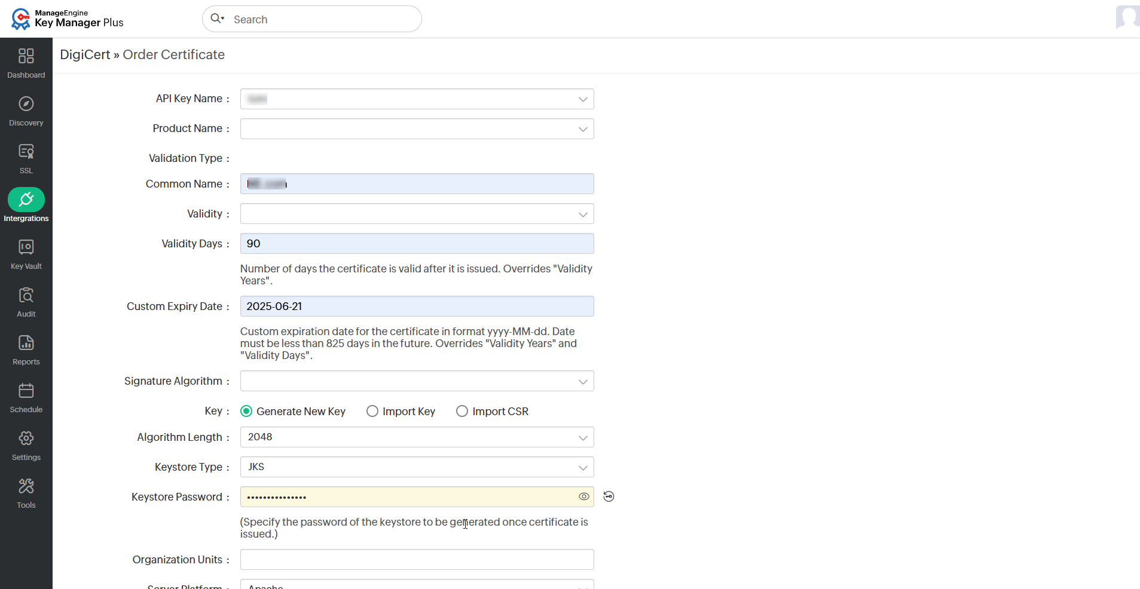The width and height of the screenshot is (1140, 589).
Task: Open the Key Vault icon
Action: click(x=26, y=247)
